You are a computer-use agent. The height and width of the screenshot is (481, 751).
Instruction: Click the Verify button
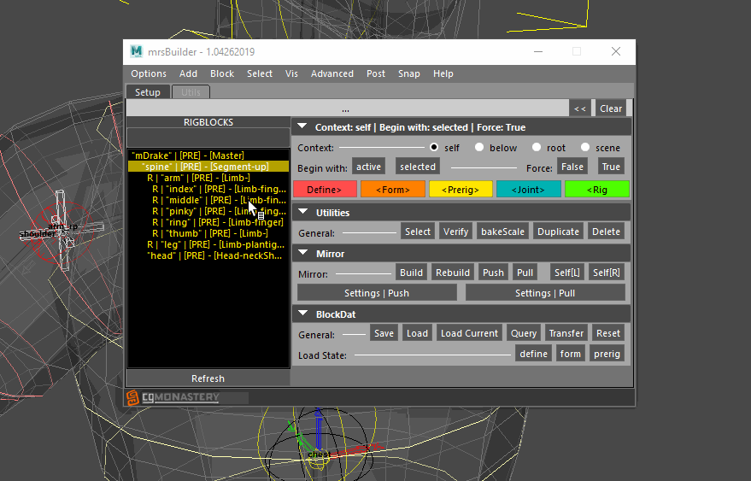[455, 232]
